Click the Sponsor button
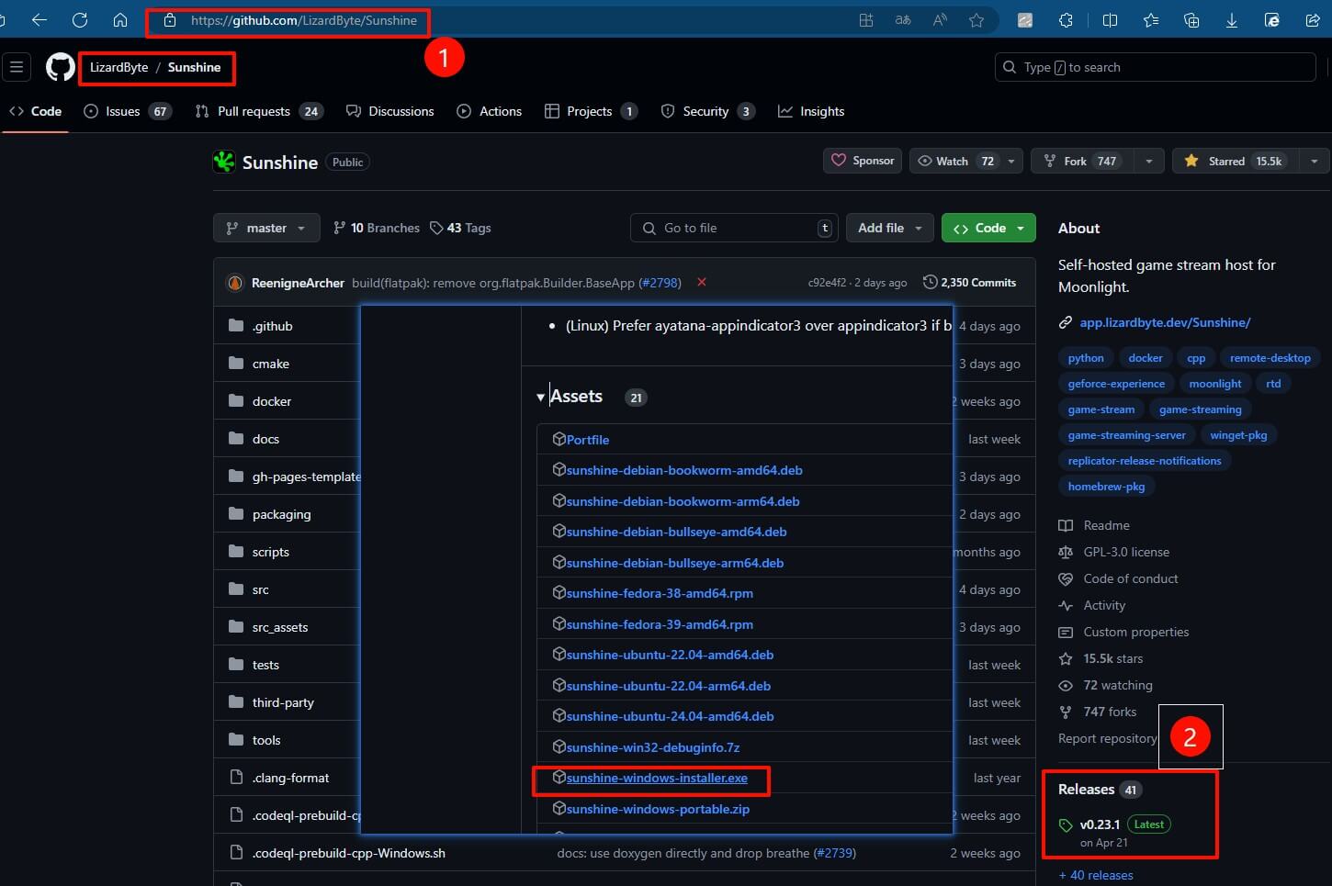Image resolution: width=1332 pixels, height=886 pixels. tap(863, 161)
